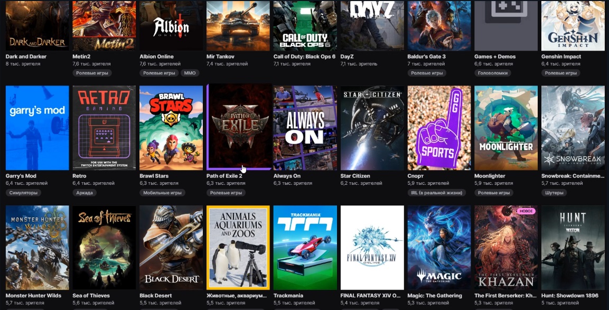Click Ролевые игры under Path of Exile 2

(x=226, y=193)
